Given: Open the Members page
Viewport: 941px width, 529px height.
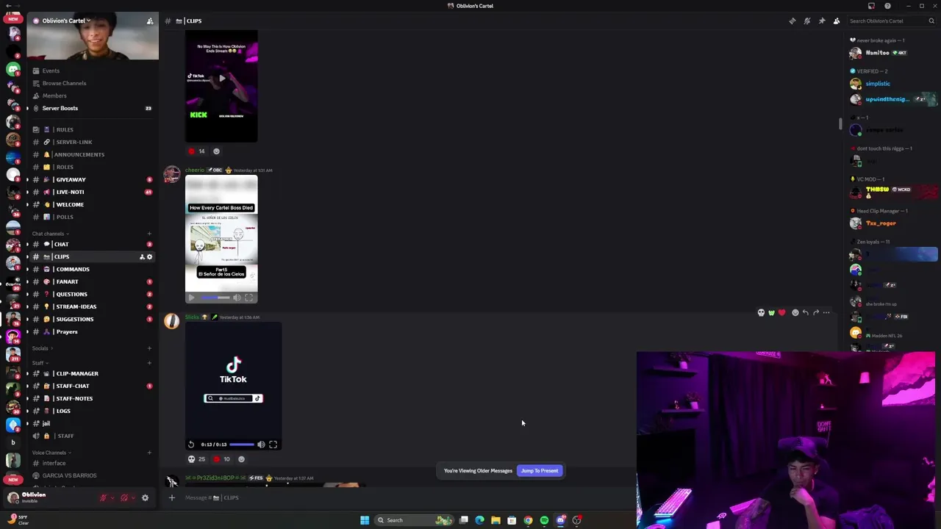Looking at the screenshot, I should (x=91, y=96).
